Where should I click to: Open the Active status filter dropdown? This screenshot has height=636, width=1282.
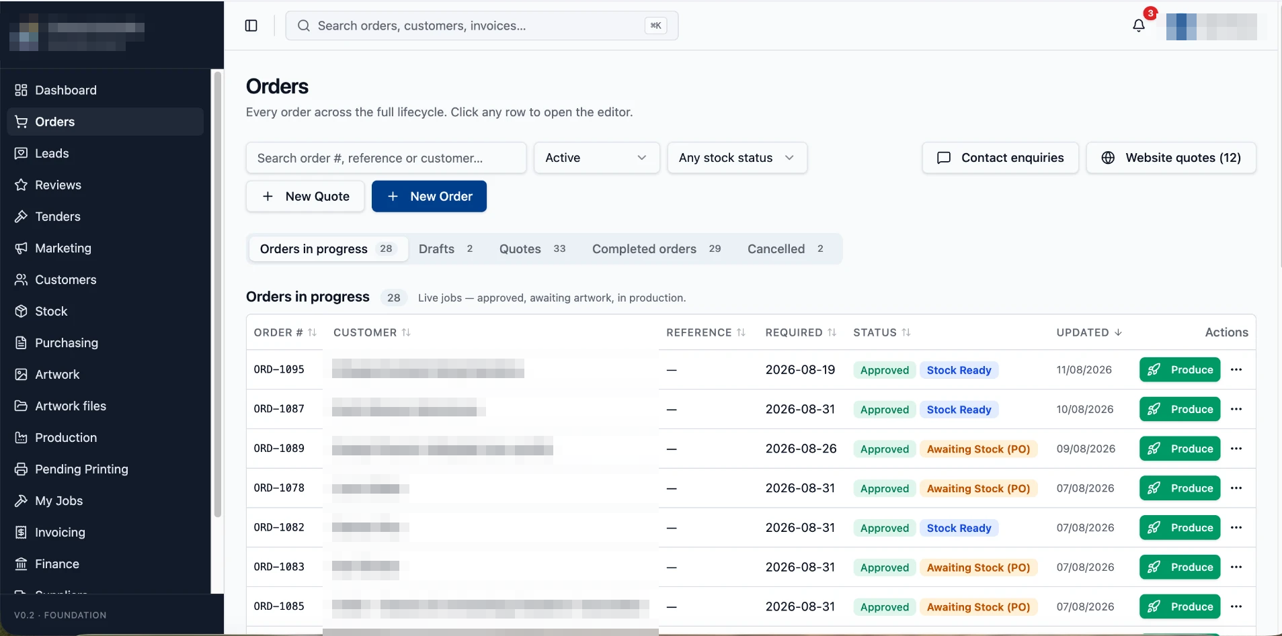[596, 158]
